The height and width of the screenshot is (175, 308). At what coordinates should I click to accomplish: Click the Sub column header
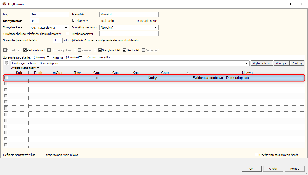coord(19,73)
